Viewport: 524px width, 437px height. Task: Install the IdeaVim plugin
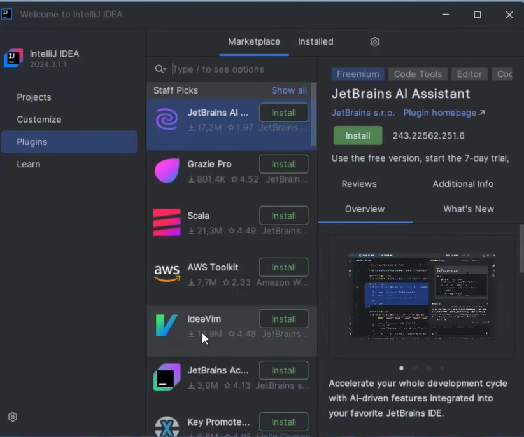[x=284, y=319]
